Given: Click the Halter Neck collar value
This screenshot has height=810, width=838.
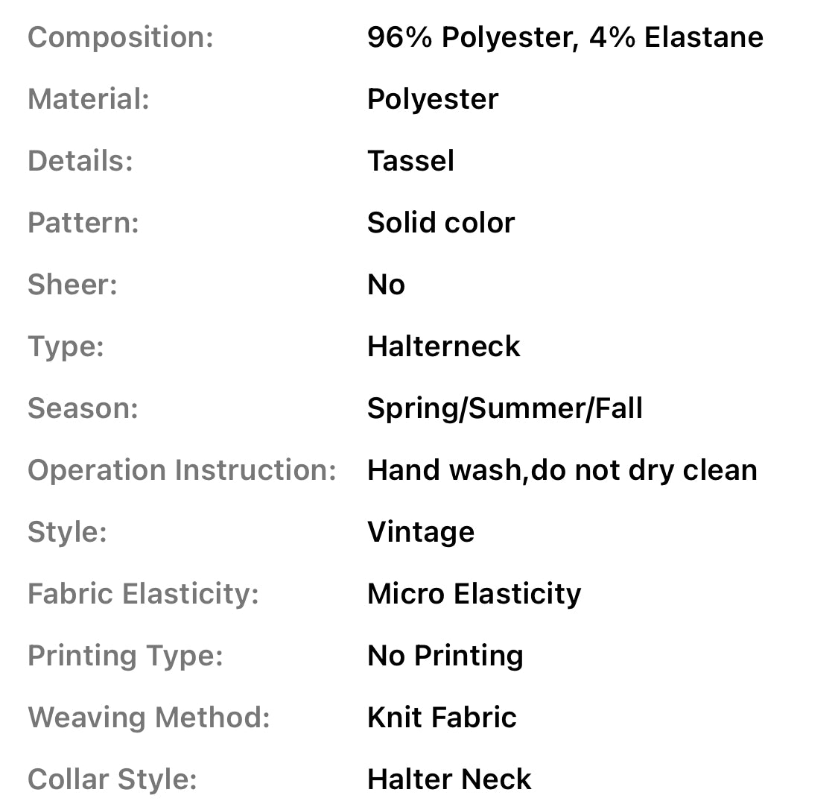Looking at the screenshot, I should click(449, 779).
